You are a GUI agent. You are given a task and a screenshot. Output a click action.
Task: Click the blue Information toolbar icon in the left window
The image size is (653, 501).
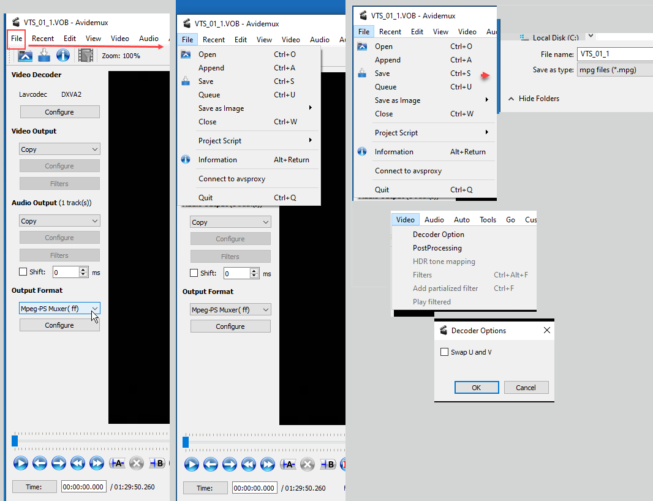point(63,55)
